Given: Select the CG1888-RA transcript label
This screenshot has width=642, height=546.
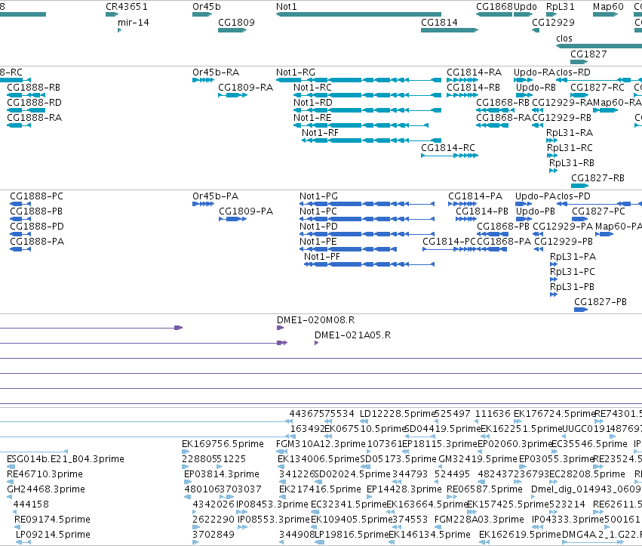Looking at the screenshot, I should coord(35,118).
